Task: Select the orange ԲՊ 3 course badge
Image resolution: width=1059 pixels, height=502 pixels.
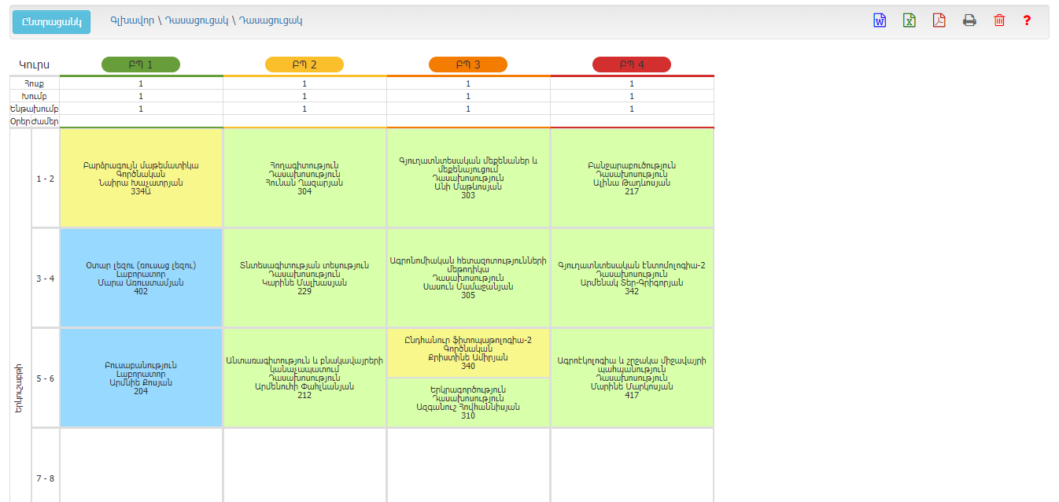Action: (468, 65)
